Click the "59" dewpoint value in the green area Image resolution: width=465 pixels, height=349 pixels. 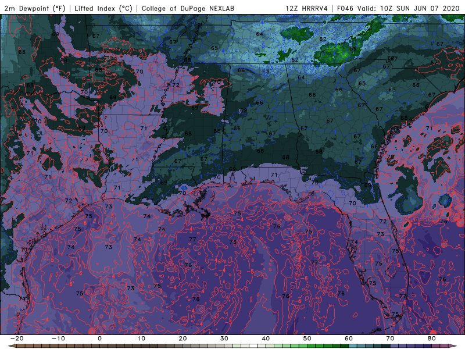click(353, 49)
